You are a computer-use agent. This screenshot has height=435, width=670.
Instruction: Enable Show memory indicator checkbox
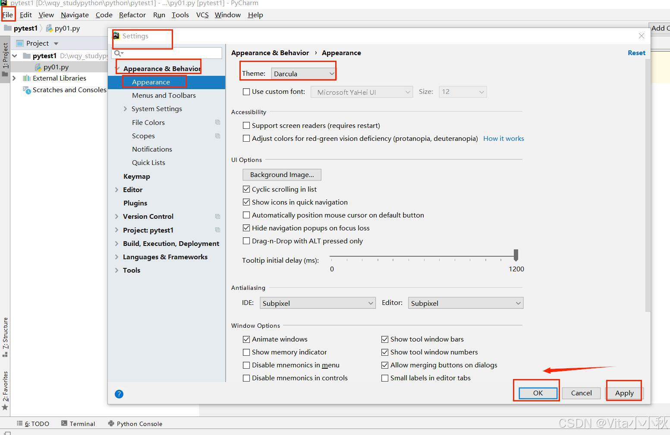point(246,352)
